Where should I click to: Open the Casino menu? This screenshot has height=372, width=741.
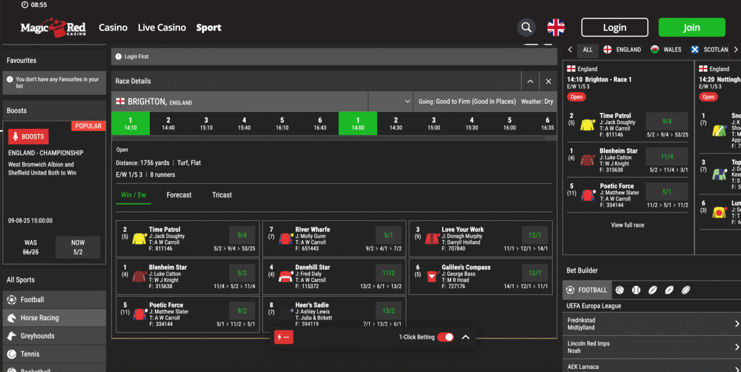(113, 27)
